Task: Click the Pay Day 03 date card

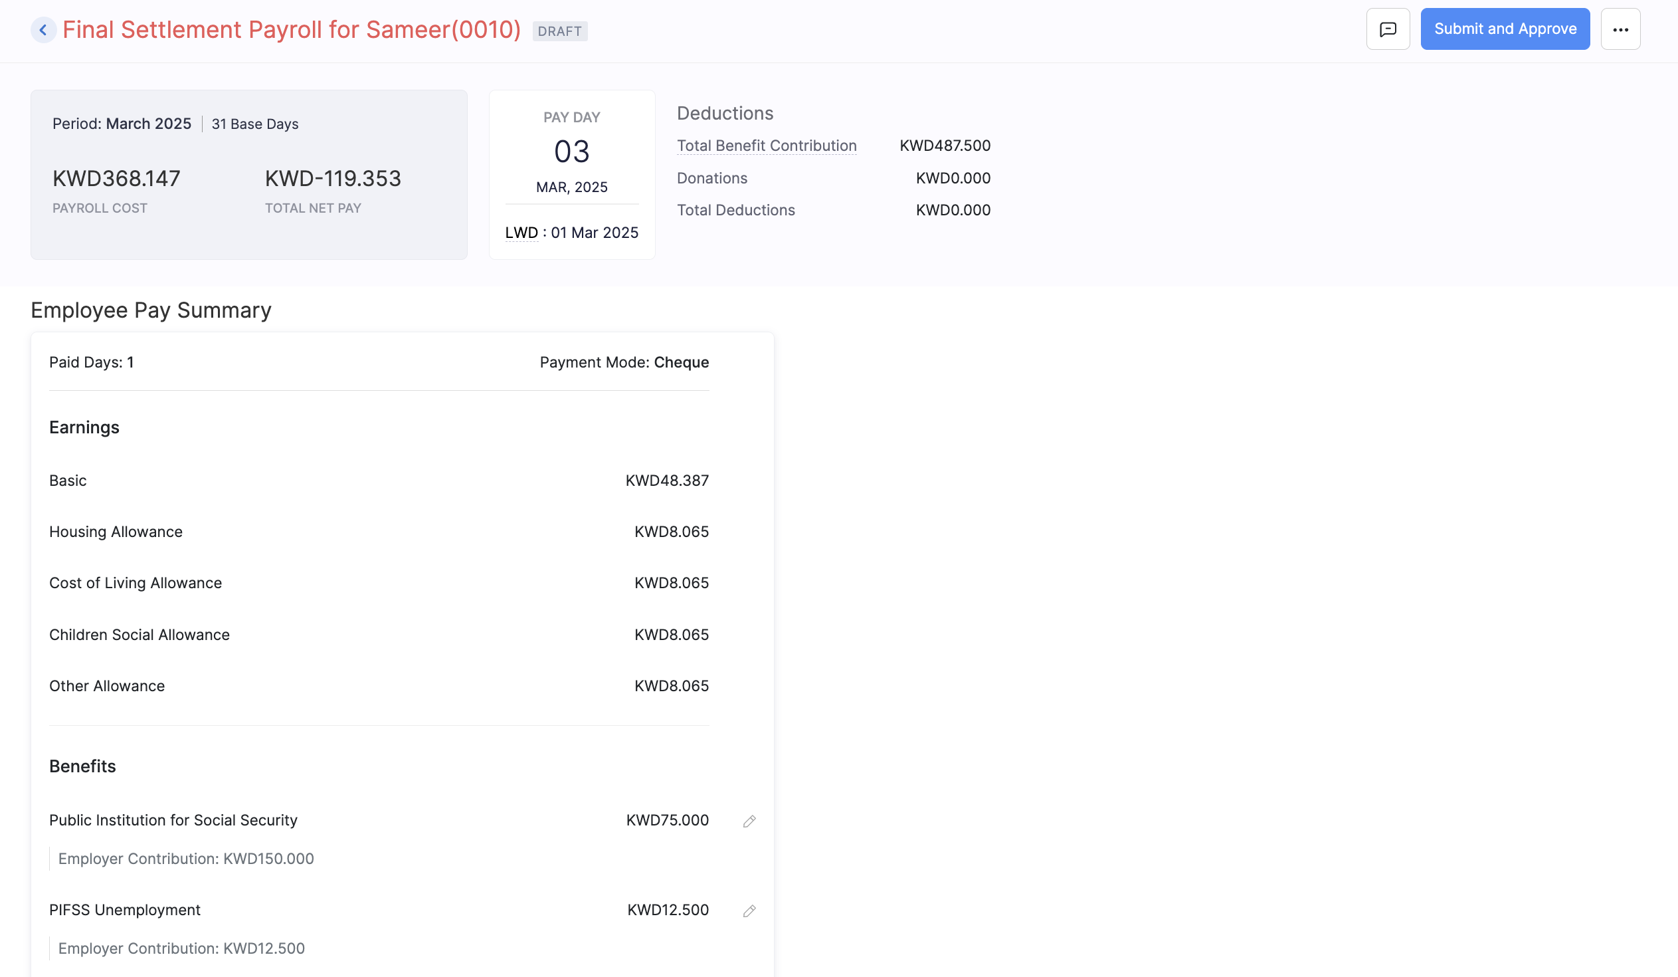Action: (571, 152)
